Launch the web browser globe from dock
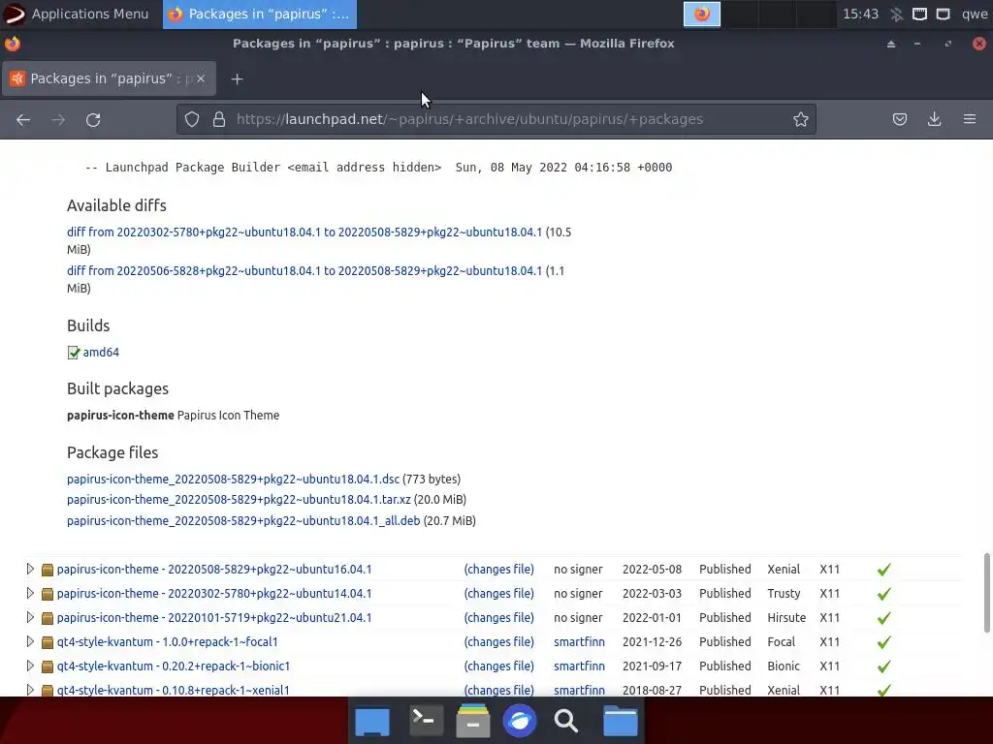The image size is (993, 744). tap(520, 721)
